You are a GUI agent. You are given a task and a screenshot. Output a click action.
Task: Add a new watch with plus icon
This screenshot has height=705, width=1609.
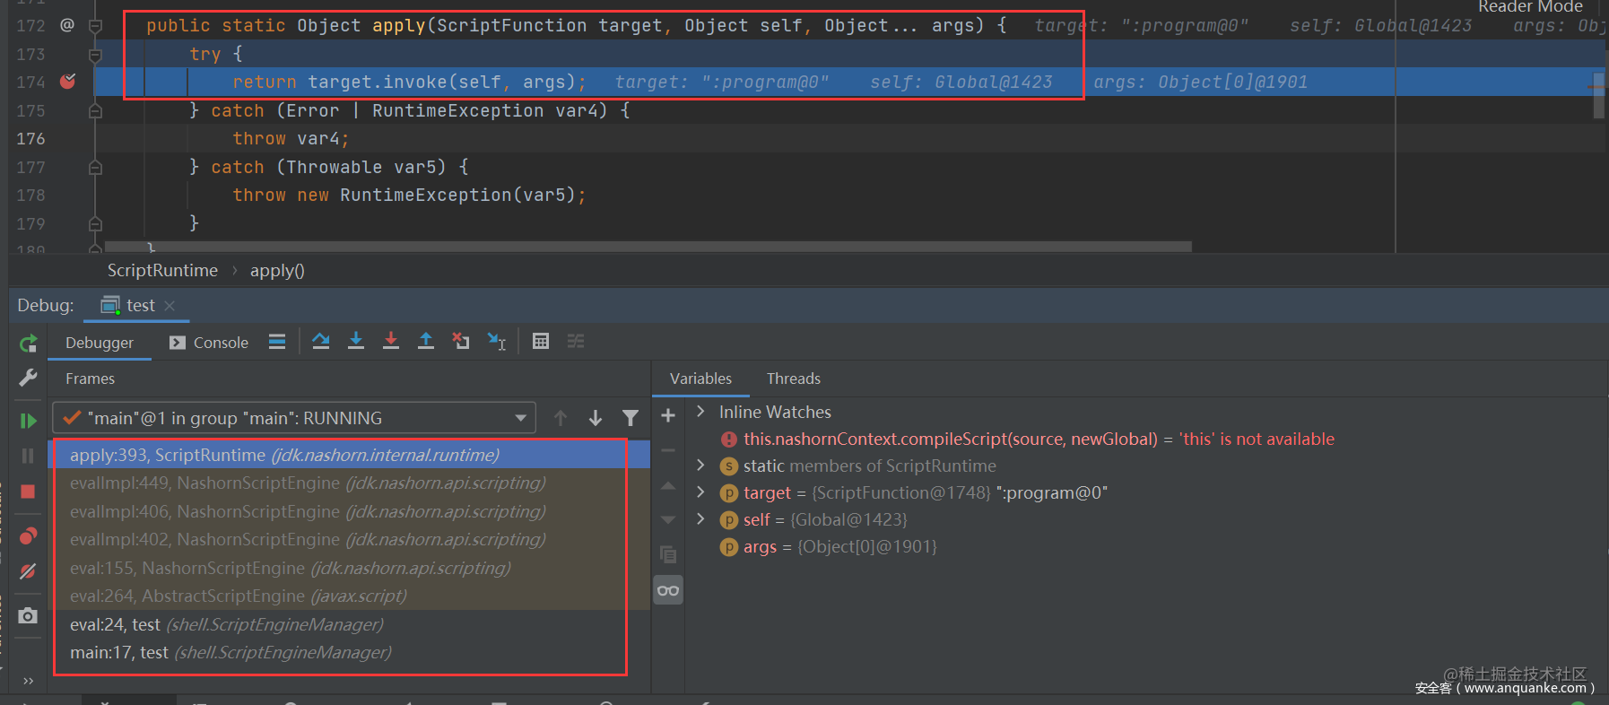pyautogui.click(x=668, y=415)
